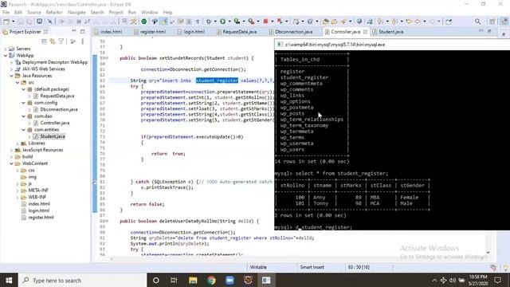This screenshot has height=287, width=510.
Task: Select Controller.java in Project Explorer
Action: [x=55, y=123]
